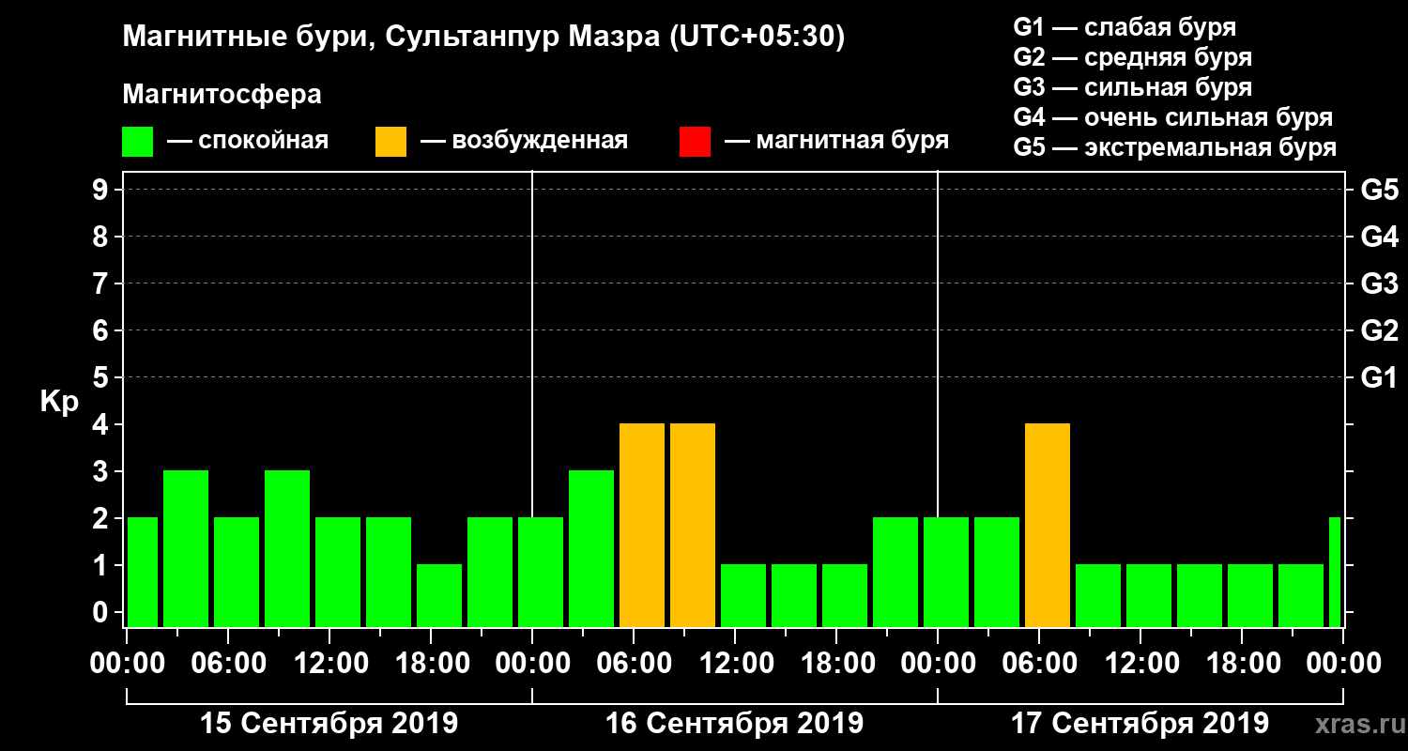The width and height of the screenshot is (1408, 751).
Task: Click the narrow last green bar at chart's right edge
Action: [x=1335, y=572]
